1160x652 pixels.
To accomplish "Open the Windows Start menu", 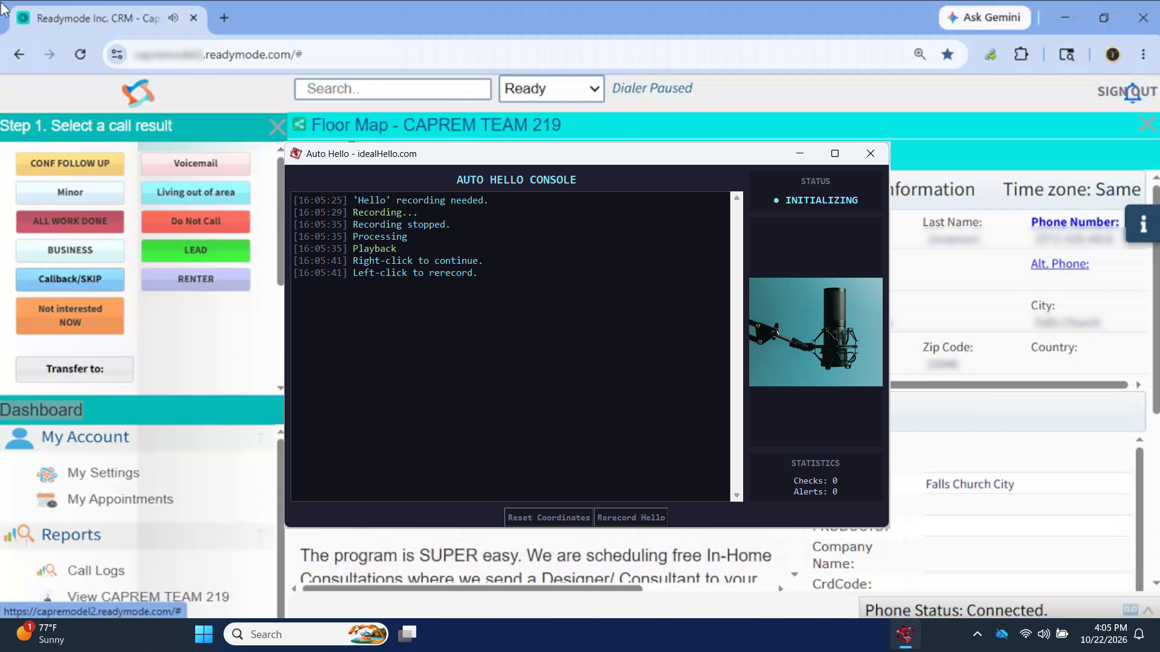I will pos(204,634).
